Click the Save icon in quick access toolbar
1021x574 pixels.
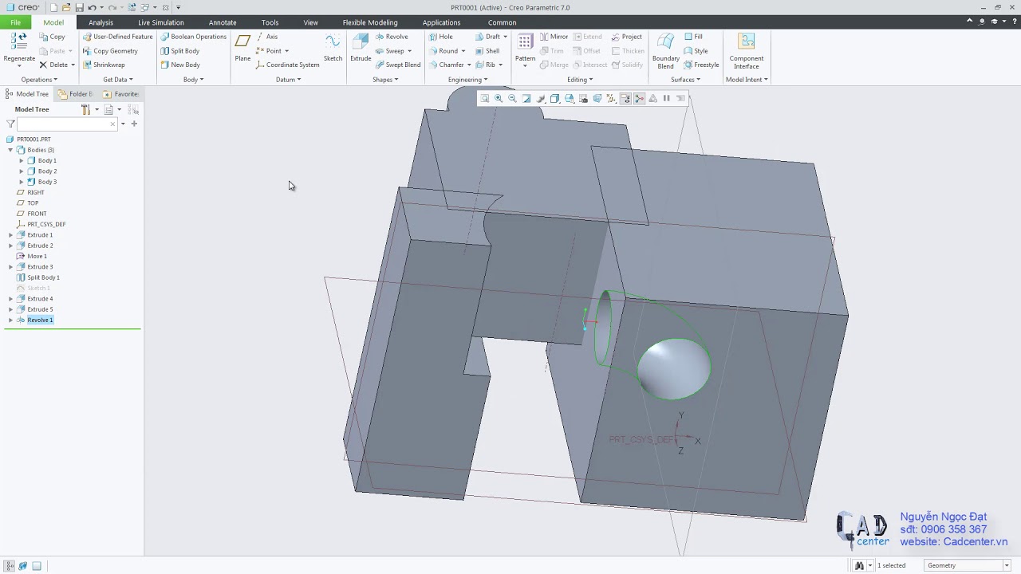79,7
